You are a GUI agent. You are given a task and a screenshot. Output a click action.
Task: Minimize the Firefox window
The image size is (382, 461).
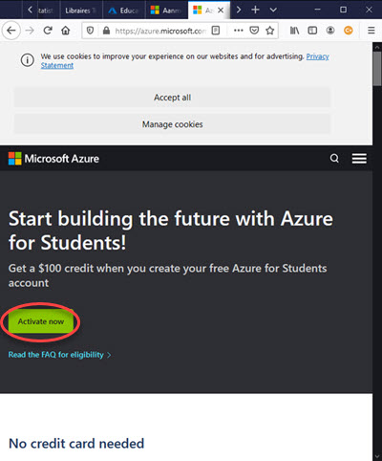tap(317, 10)
